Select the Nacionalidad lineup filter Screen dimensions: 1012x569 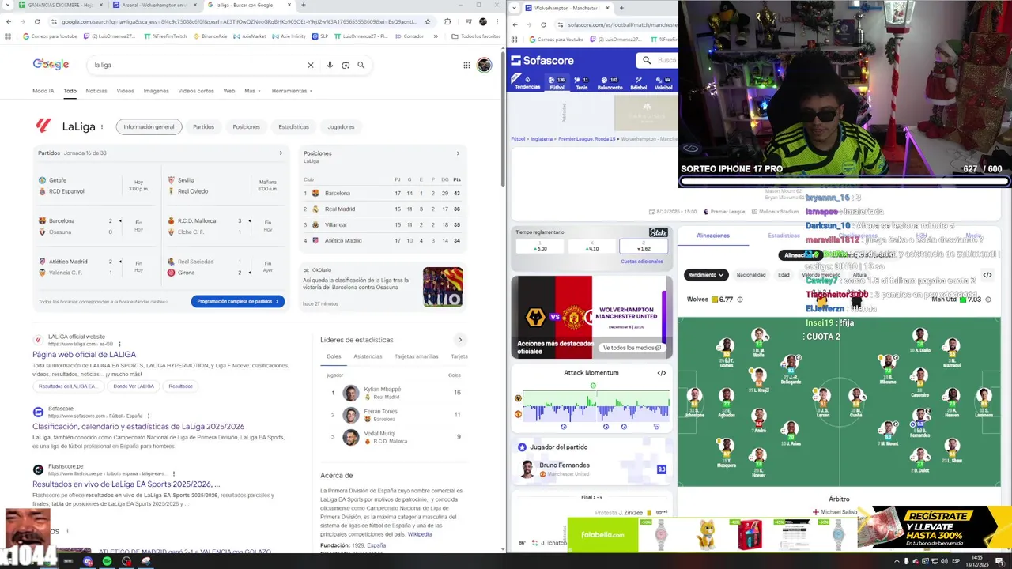pyautogui.click(x=751, y=275)
